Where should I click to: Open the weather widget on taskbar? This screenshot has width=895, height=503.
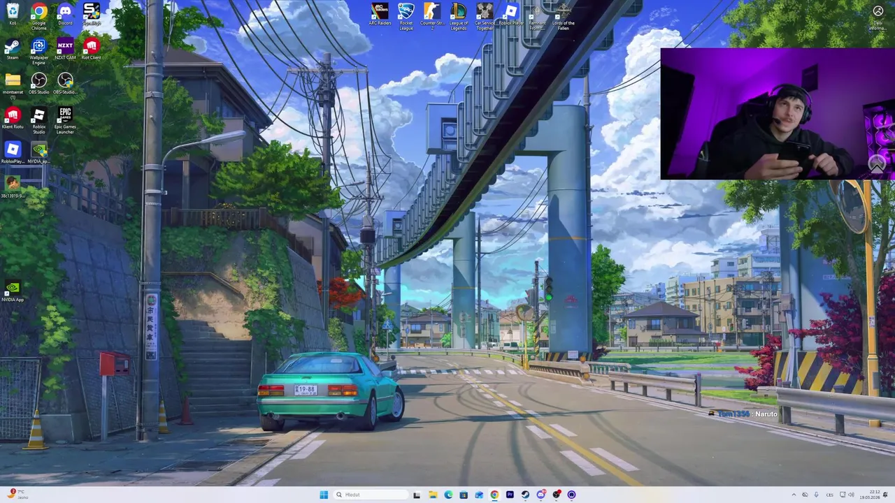coord(16,494)
